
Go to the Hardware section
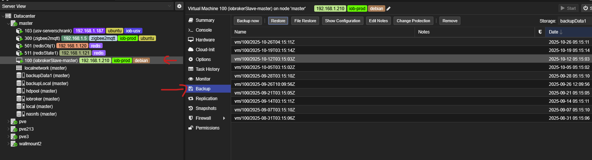tap(205, 40)
